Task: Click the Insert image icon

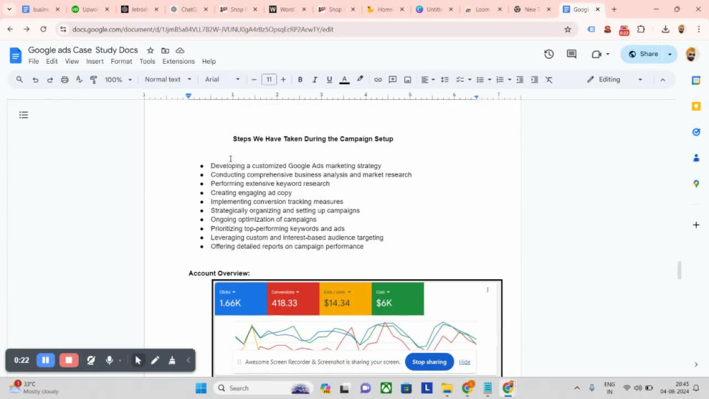Action: point(408,79)
